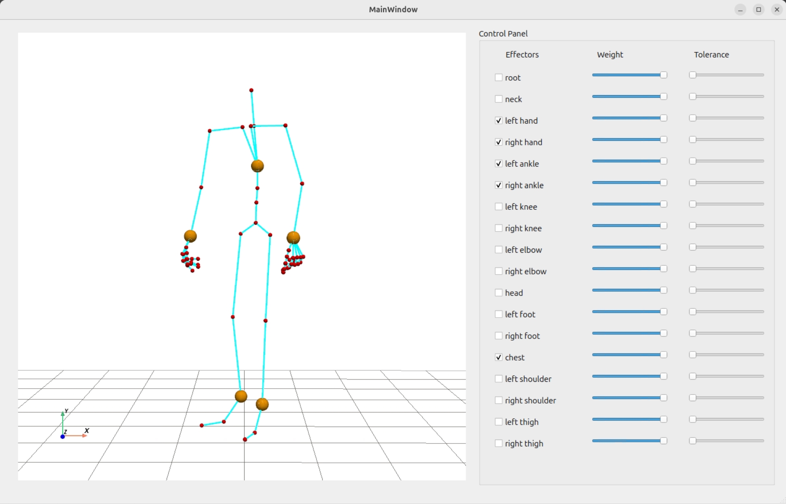The height and width of the screenshot is (504, 786).
Task: Click the left foot tolerance slider
Action: (727, 312)
